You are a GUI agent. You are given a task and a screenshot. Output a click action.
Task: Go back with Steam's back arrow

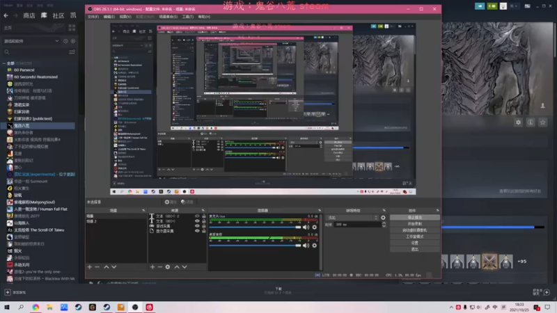[6, 15]
